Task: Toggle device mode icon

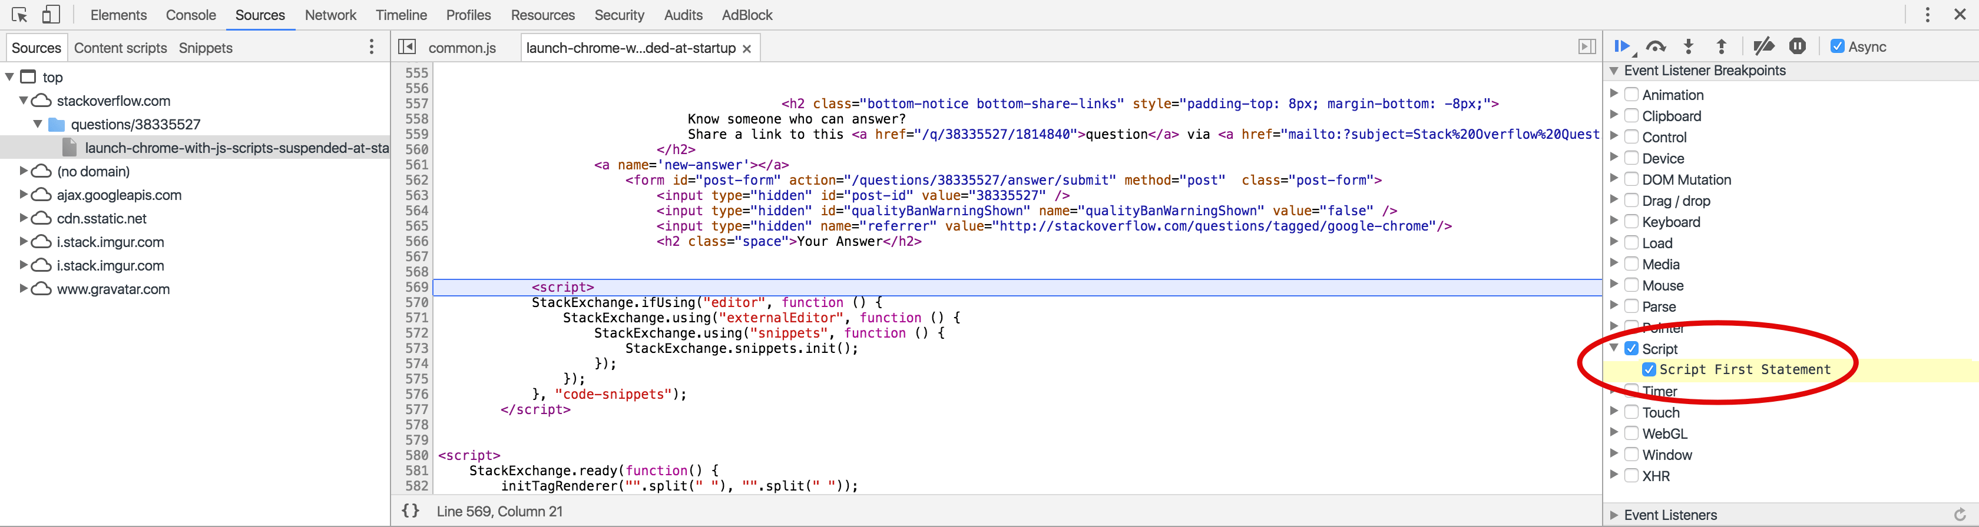Action: pyautogui.click(x=51, y=15)
